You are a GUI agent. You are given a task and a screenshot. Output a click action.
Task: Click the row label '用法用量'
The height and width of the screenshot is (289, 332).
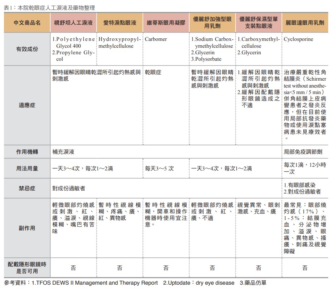tap(27, 168)
